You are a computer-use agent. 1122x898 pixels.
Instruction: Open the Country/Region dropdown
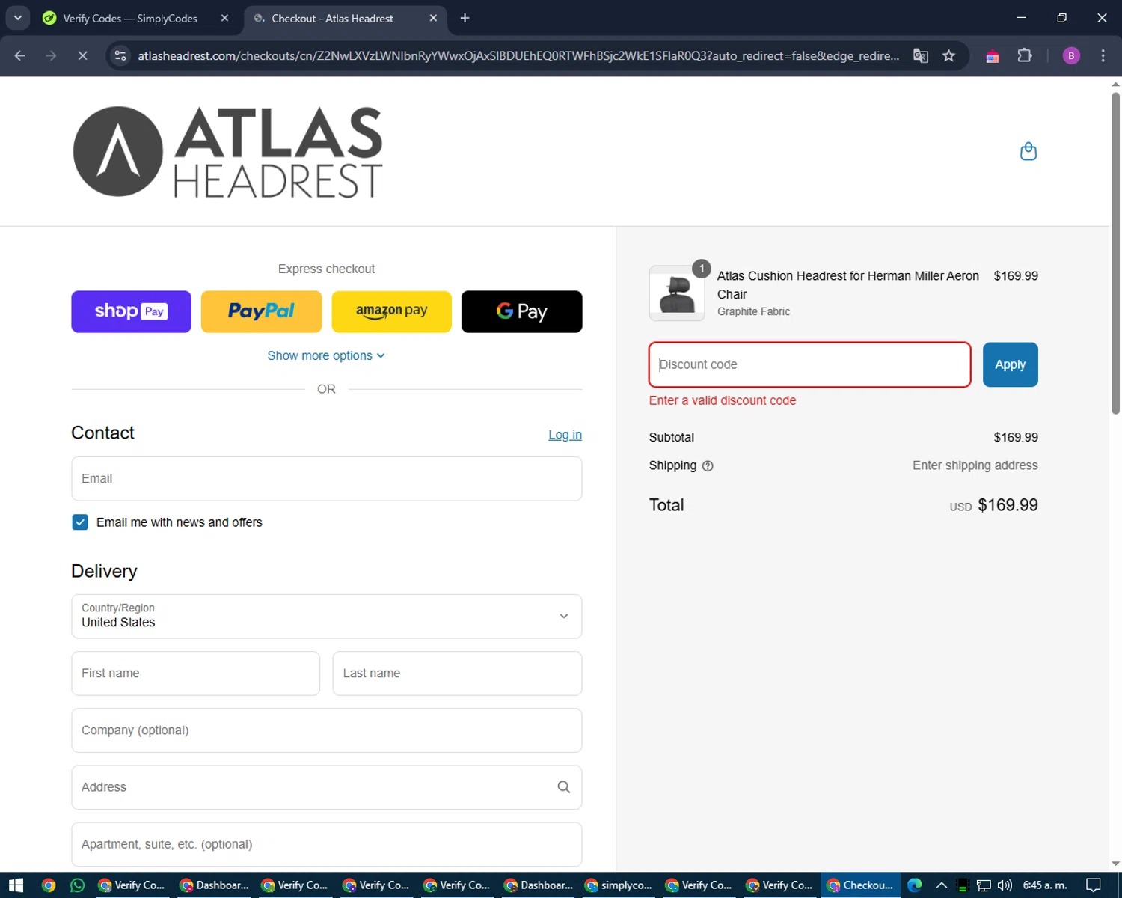coord(327,616)
